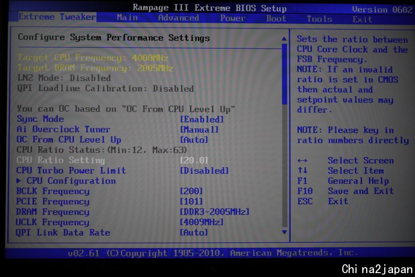
Task: Click the scroll down arrow of settings list
Action: (285, 232)
